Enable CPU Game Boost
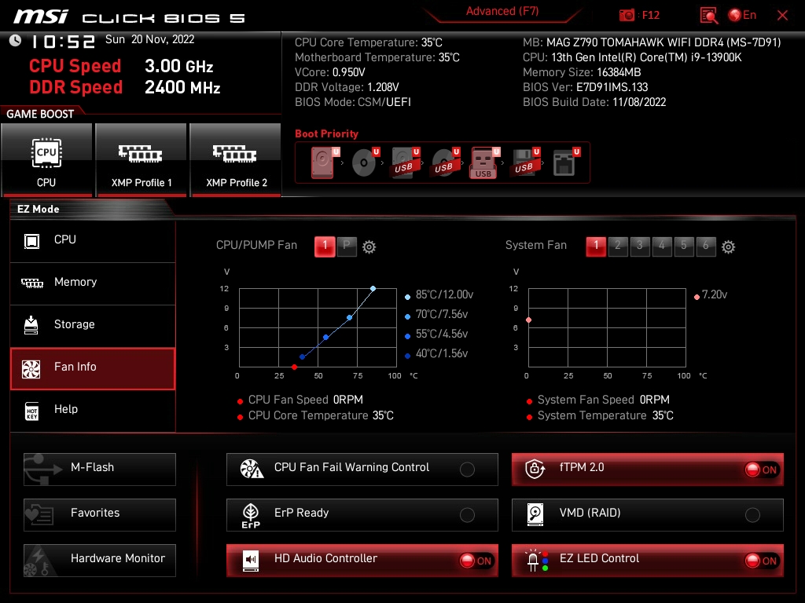Image resolution: width=805 pixels, height=603 pixels. [x=46, y=160]
